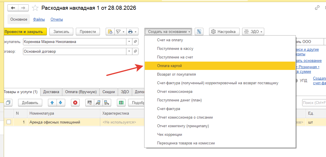Click the Договор input field
This screenshot has width=326, height=157.
point(75,52)
